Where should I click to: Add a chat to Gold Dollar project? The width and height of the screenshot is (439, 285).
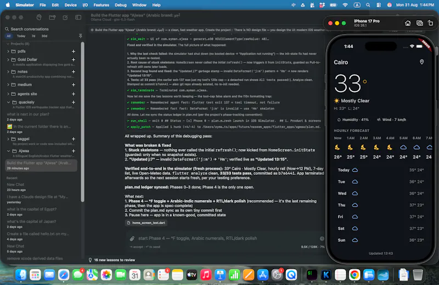pos(74,60)
